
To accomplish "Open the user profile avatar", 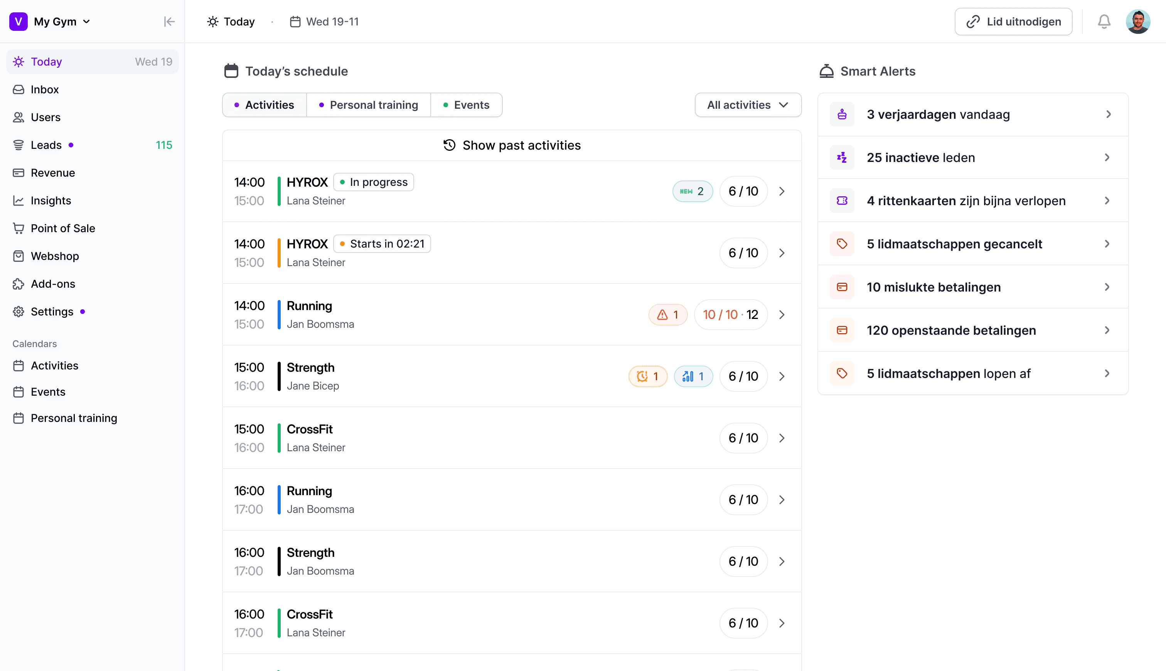I will [1137, 22].
